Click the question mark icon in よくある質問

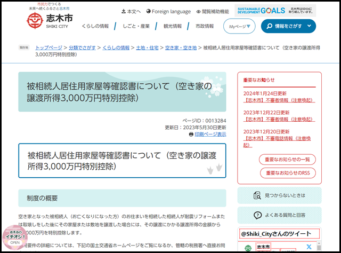click(257, 215)
